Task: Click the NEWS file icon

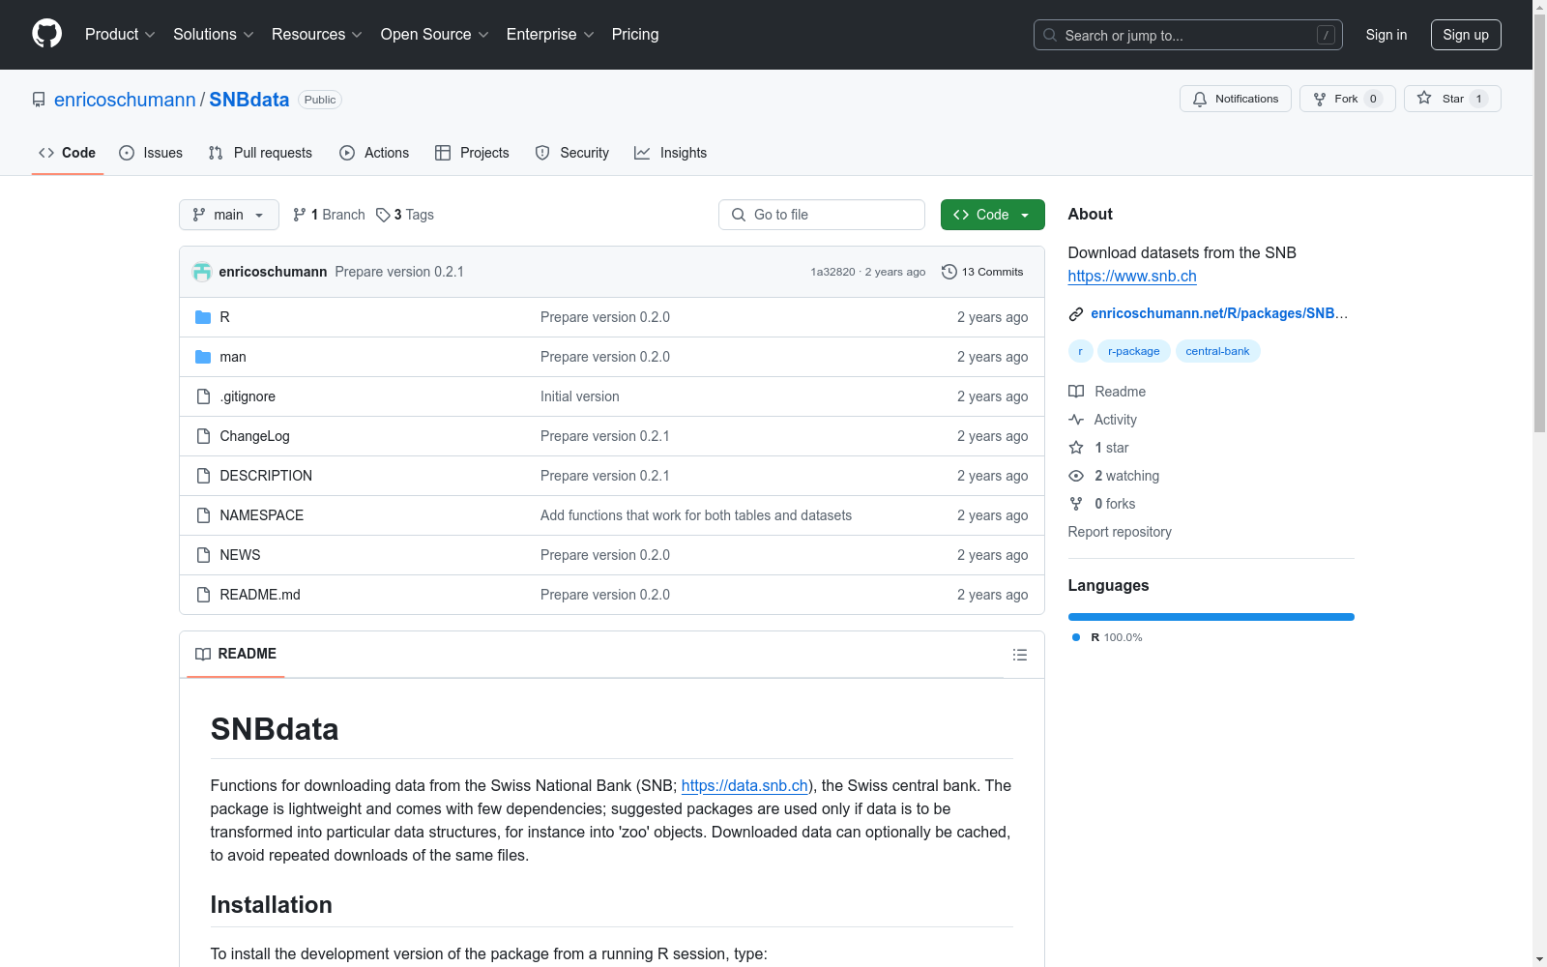Action: click(x=203, y=555)
